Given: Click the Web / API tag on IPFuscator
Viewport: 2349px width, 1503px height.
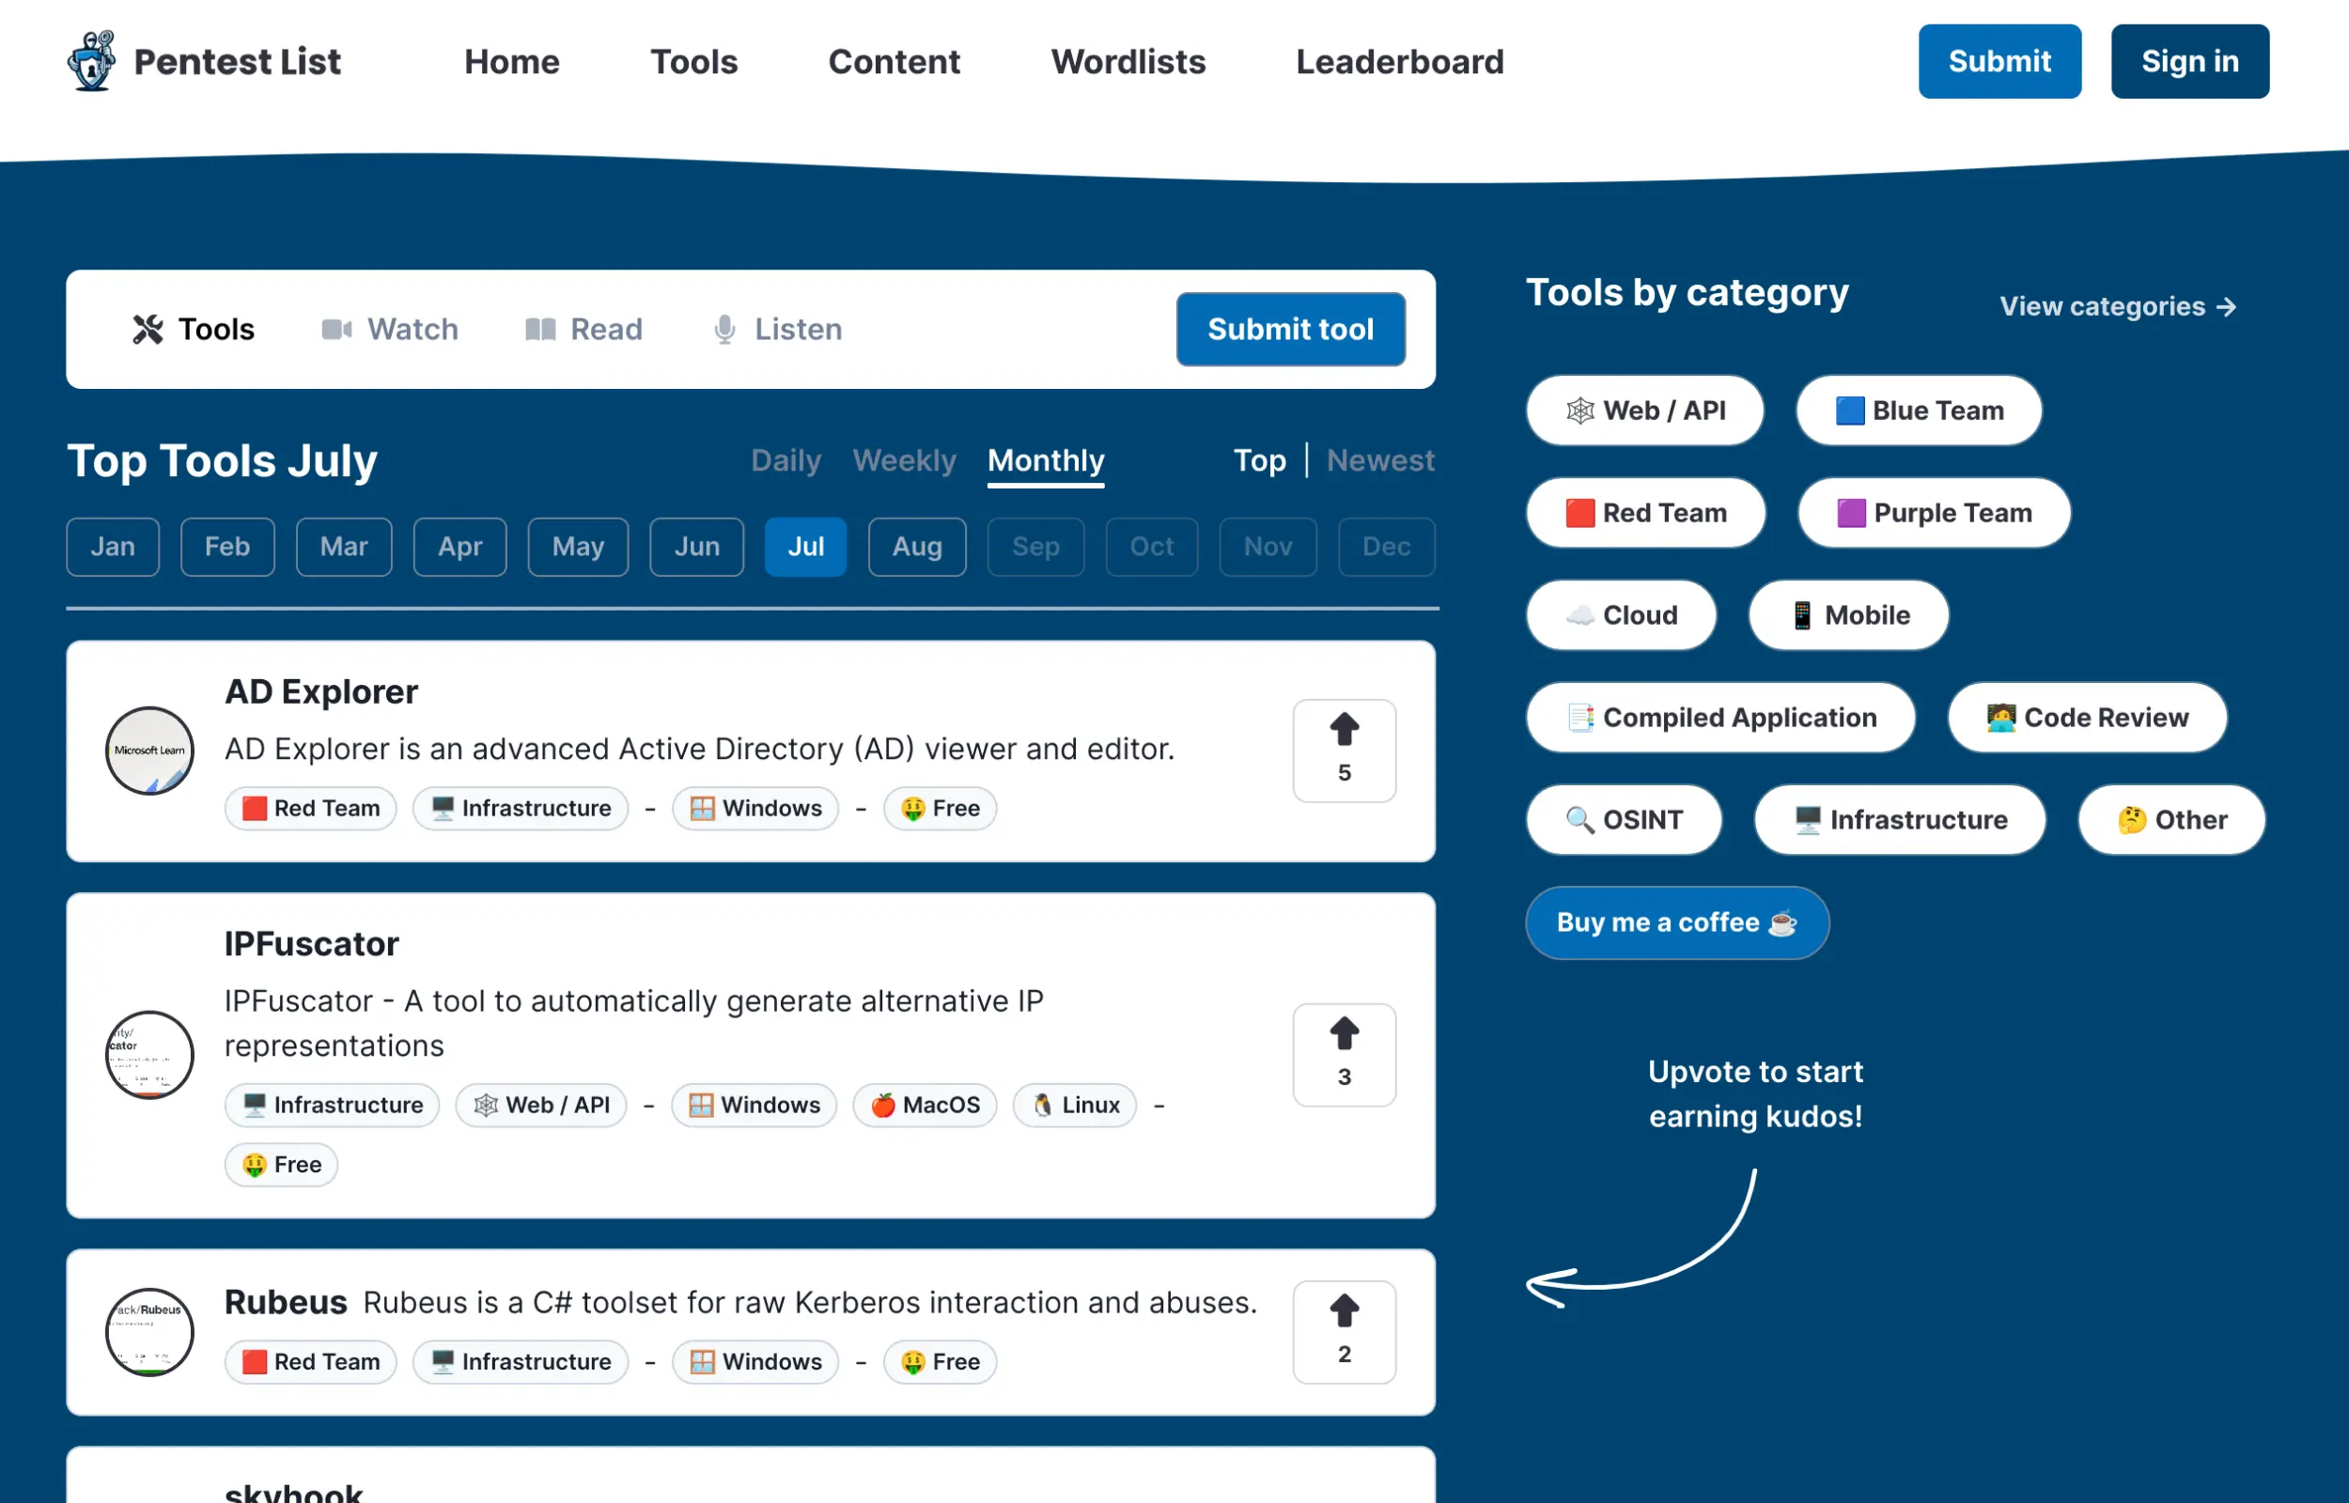Looking at the screenshot, I should point(540,1105).
